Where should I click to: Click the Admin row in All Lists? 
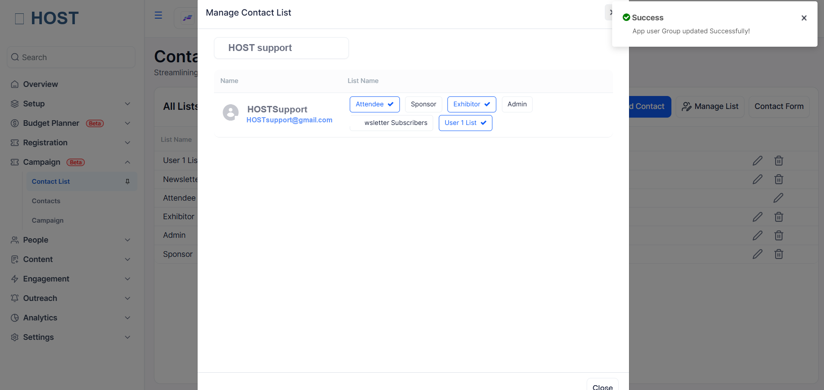pyautogui.click(x=174, y=235)
